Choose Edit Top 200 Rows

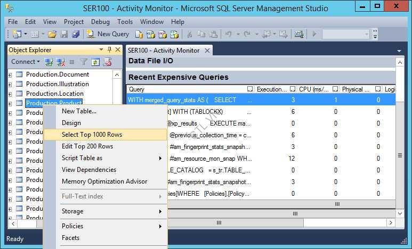[105, 146]
